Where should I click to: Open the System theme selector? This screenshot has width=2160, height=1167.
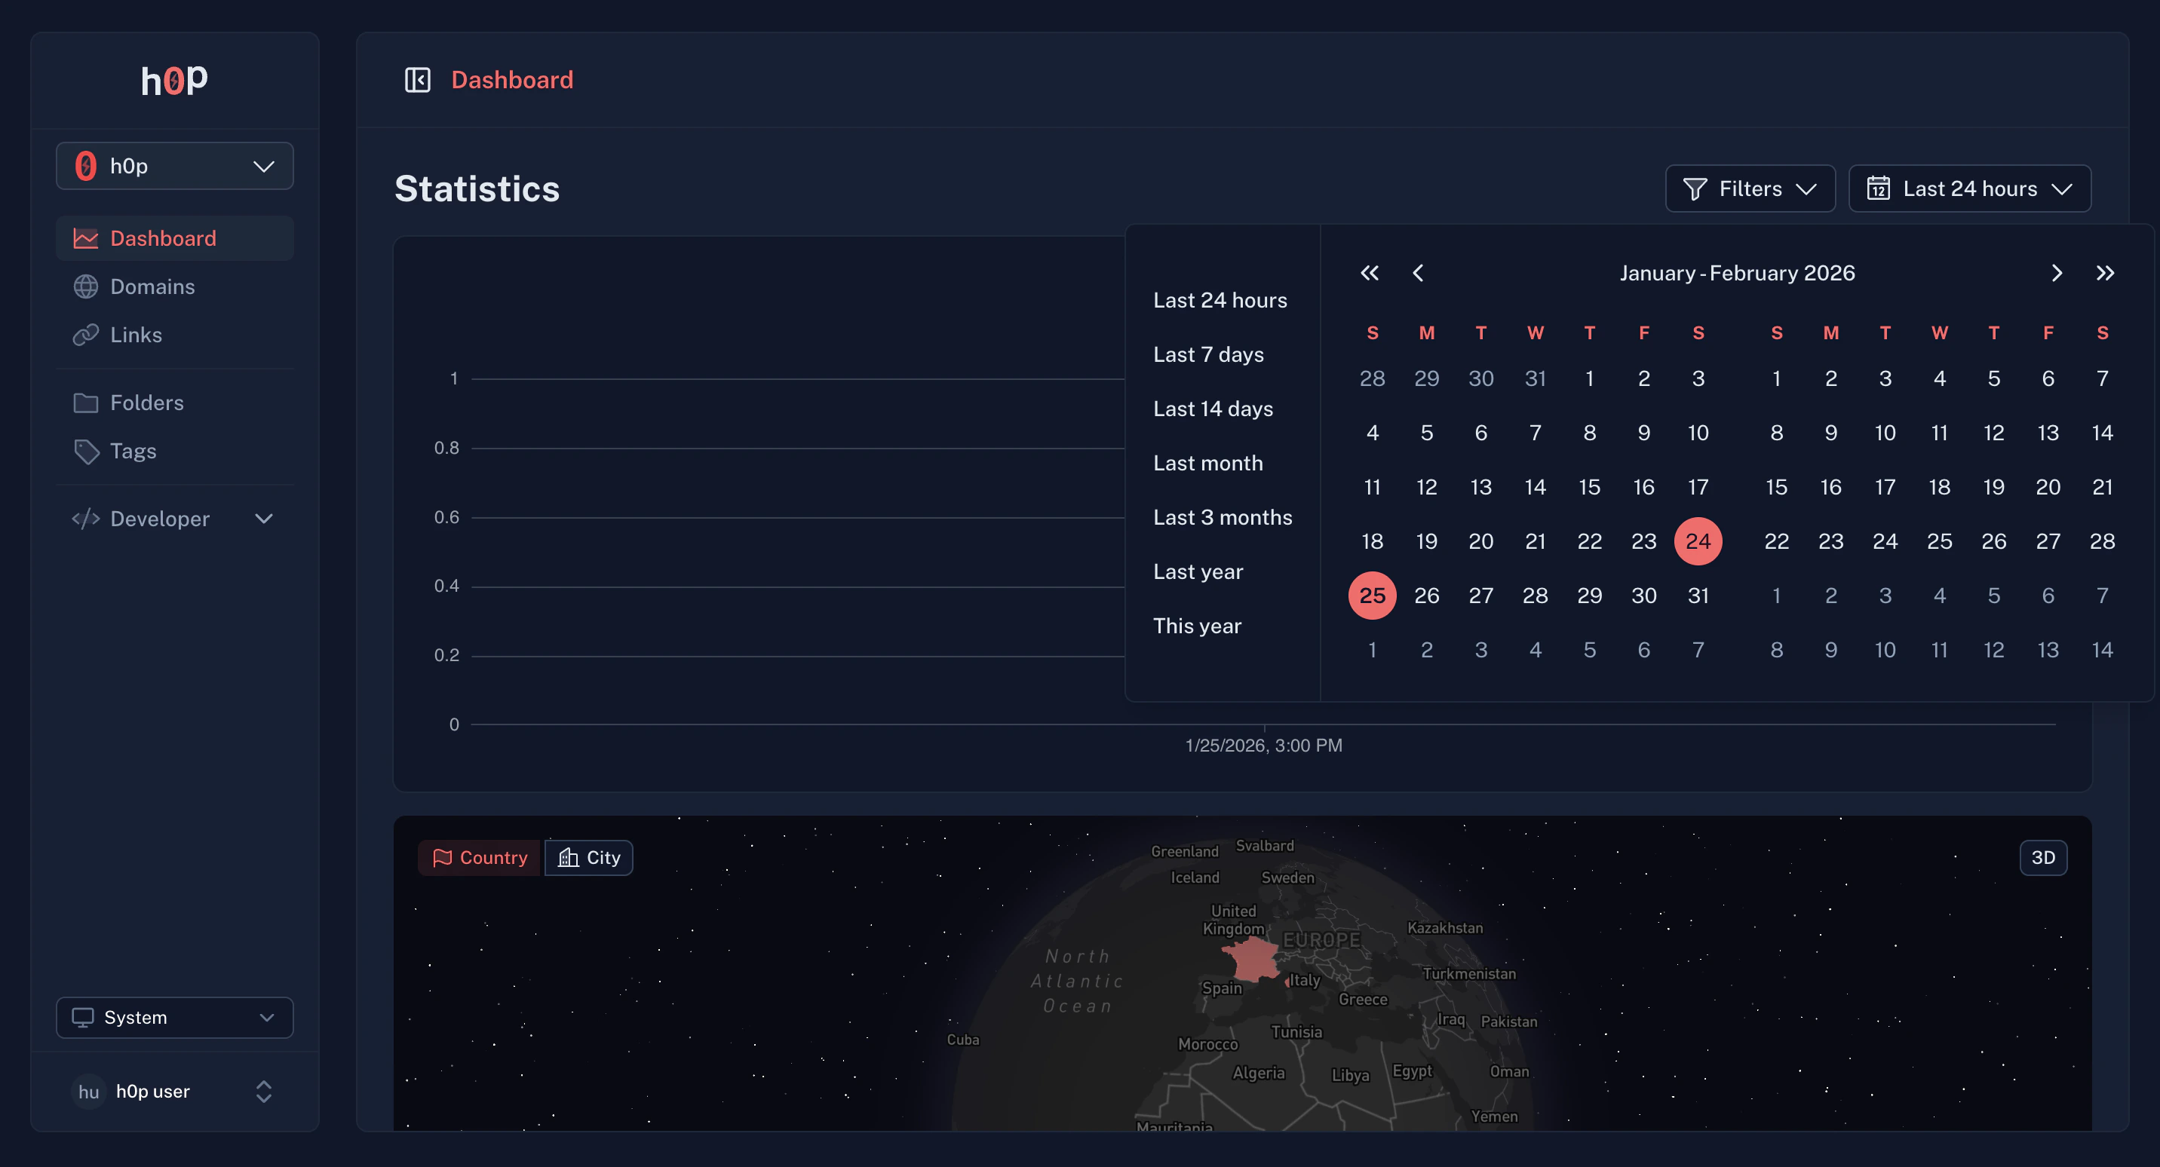click(x=173, y=1017)
